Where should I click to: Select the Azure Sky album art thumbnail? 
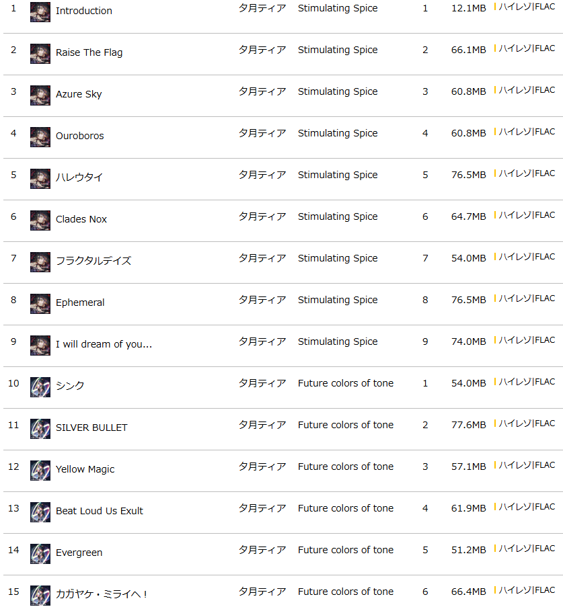[40, 95]
